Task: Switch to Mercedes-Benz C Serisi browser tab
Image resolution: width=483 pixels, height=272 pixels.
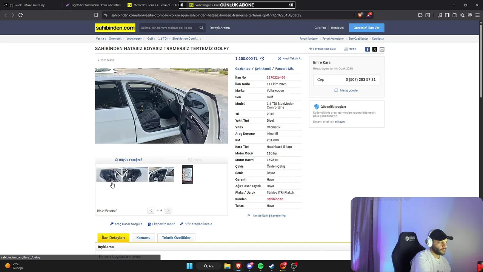Action: click(152, 5)
